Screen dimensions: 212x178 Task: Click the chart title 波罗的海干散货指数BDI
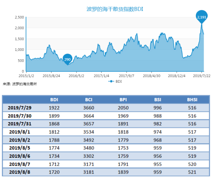tap(115, 9)
